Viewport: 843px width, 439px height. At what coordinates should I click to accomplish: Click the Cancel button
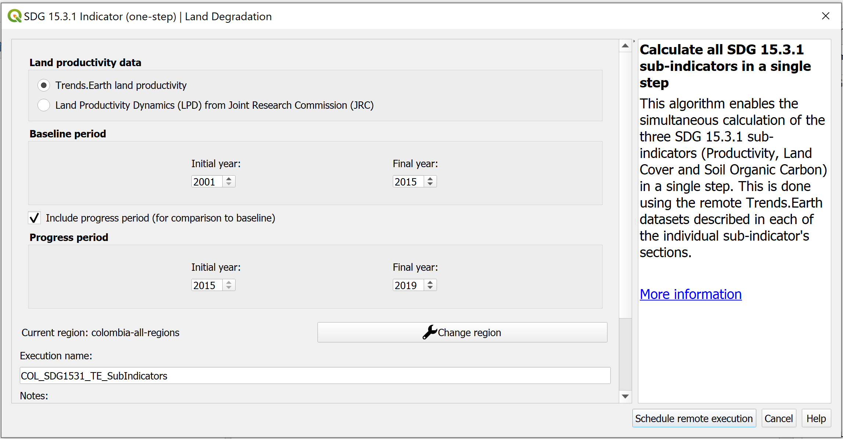point(778,418)
